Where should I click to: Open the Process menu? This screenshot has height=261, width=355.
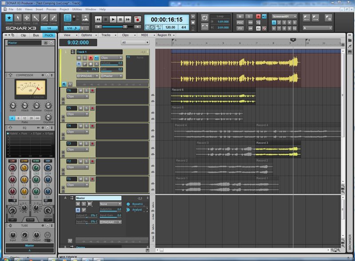(x=51, y=9)
